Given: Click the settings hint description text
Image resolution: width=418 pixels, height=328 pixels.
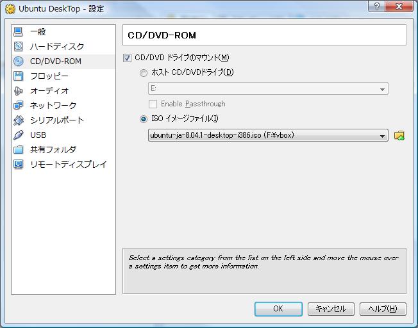Looking at the screenshot, I should click(x=263, y=262).
